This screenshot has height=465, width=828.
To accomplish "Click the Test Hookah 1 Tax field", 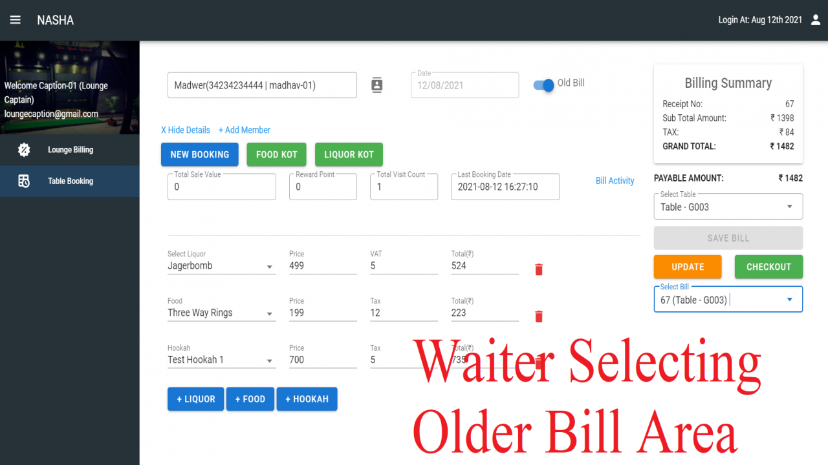I will [x=404, y=360].
